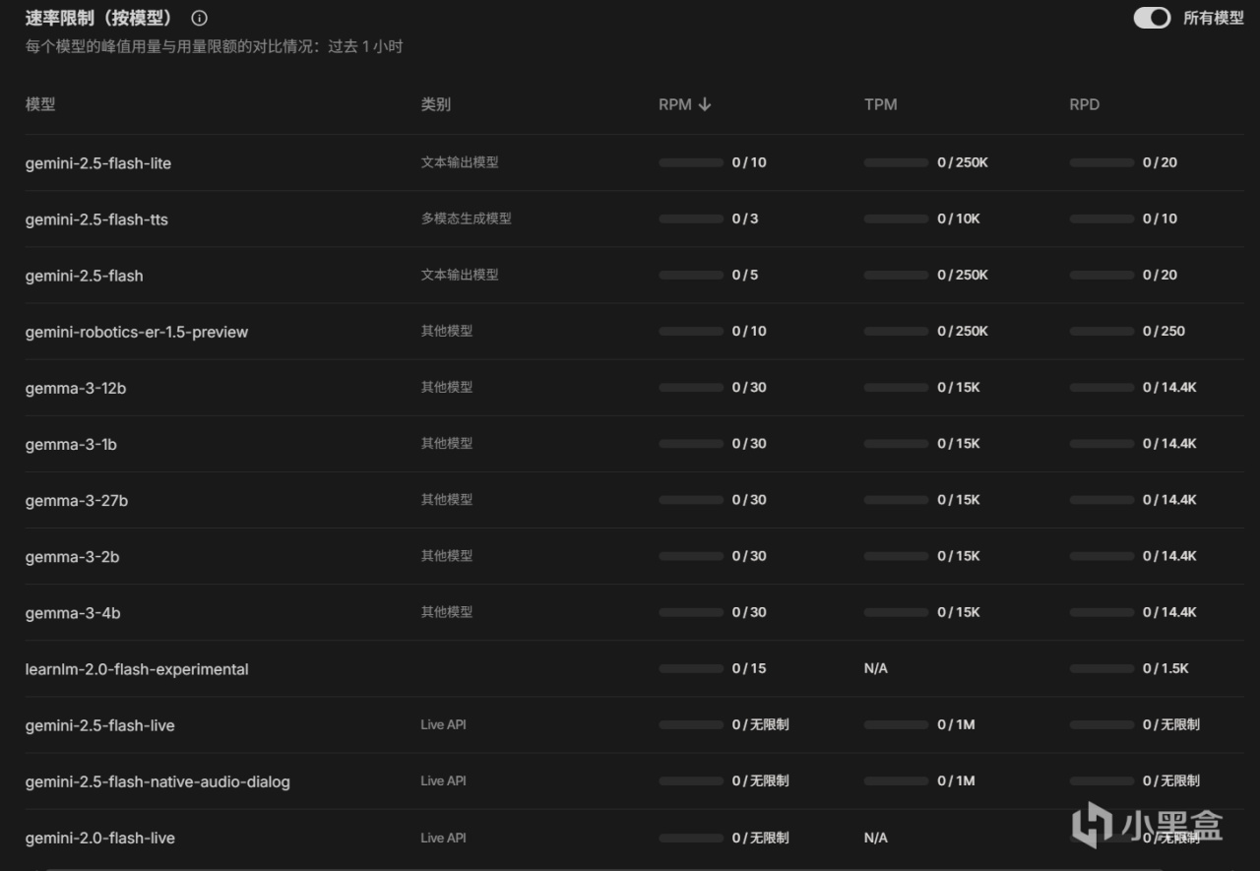Click TPM value 0 / 10K for gemini-2.5-flash-tts

959,218
